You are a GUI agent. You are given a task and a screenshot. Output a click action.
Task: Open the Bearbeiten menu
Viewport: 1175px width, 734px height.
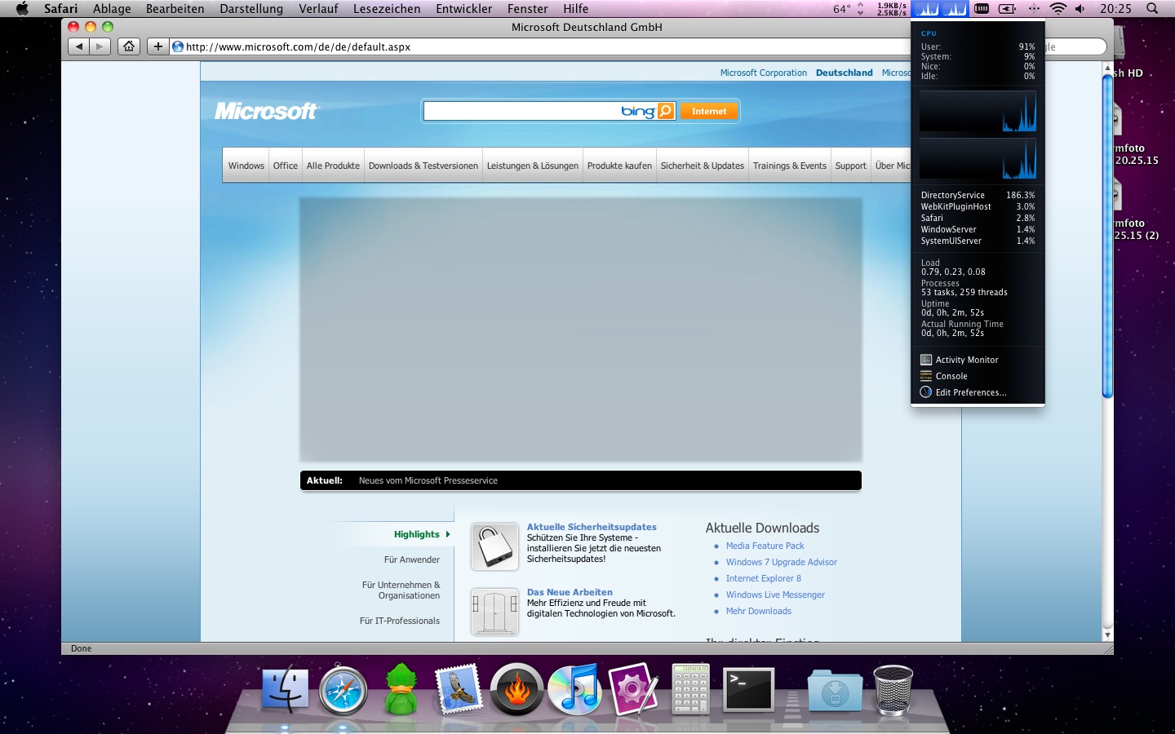click(x=175, y=8)
